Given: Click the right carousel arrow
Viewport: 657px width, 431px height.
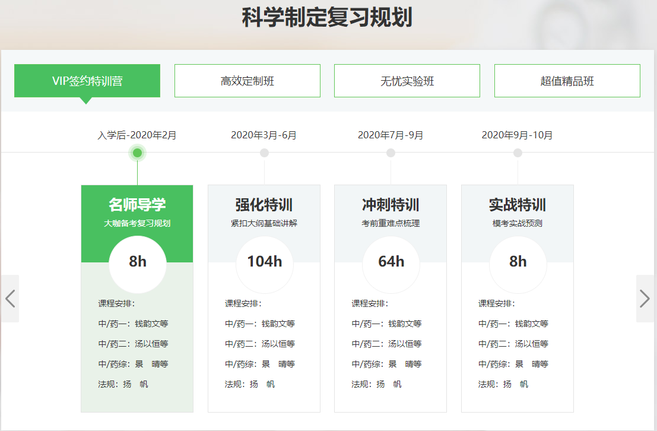Looking at the screenshot, I should (x=645, y=299).
